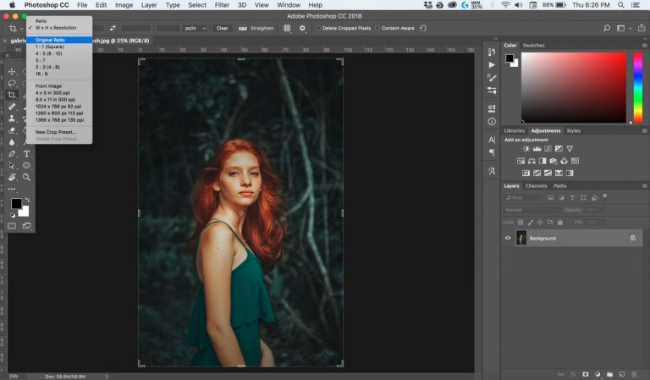The width and height of the screenshot is (650, 380).
Task: Click the Background layer lock icon
Action: [x=632, y=238]
